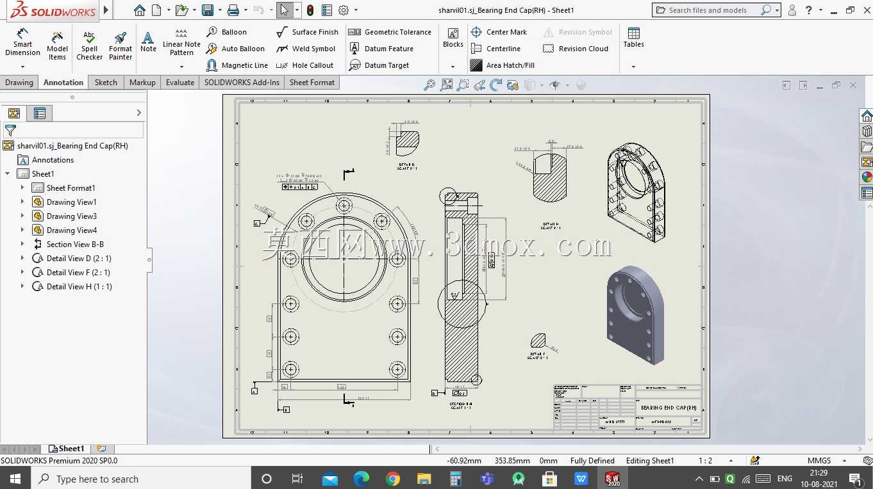The width and height of the screenshot is (873, 489).
Task: Open the FeatureManager design tree tab
Action: pos(14,113)
